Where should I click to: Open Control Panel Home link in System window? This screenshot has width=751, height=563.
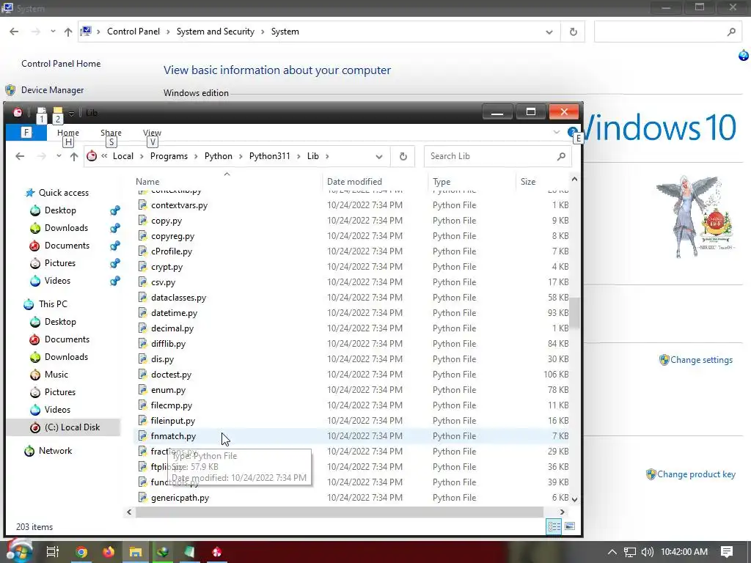click(61, 64)
